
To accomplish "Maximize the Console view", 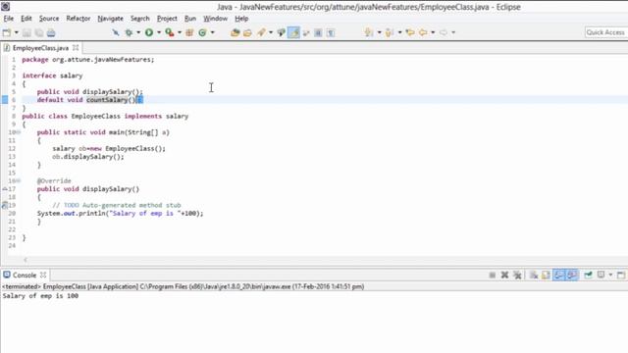I will tap(621, 275).
